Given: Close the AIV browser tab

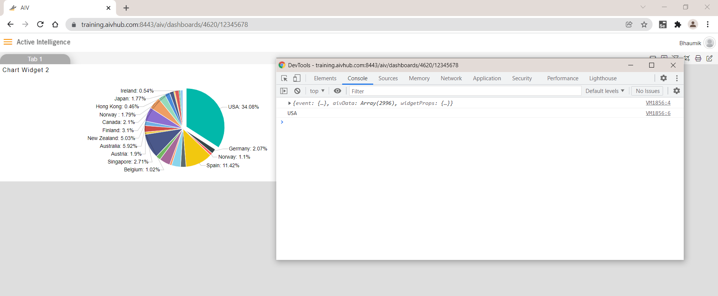Looking at the screenshot, I should pyautogui.click(x=108, y=8).
